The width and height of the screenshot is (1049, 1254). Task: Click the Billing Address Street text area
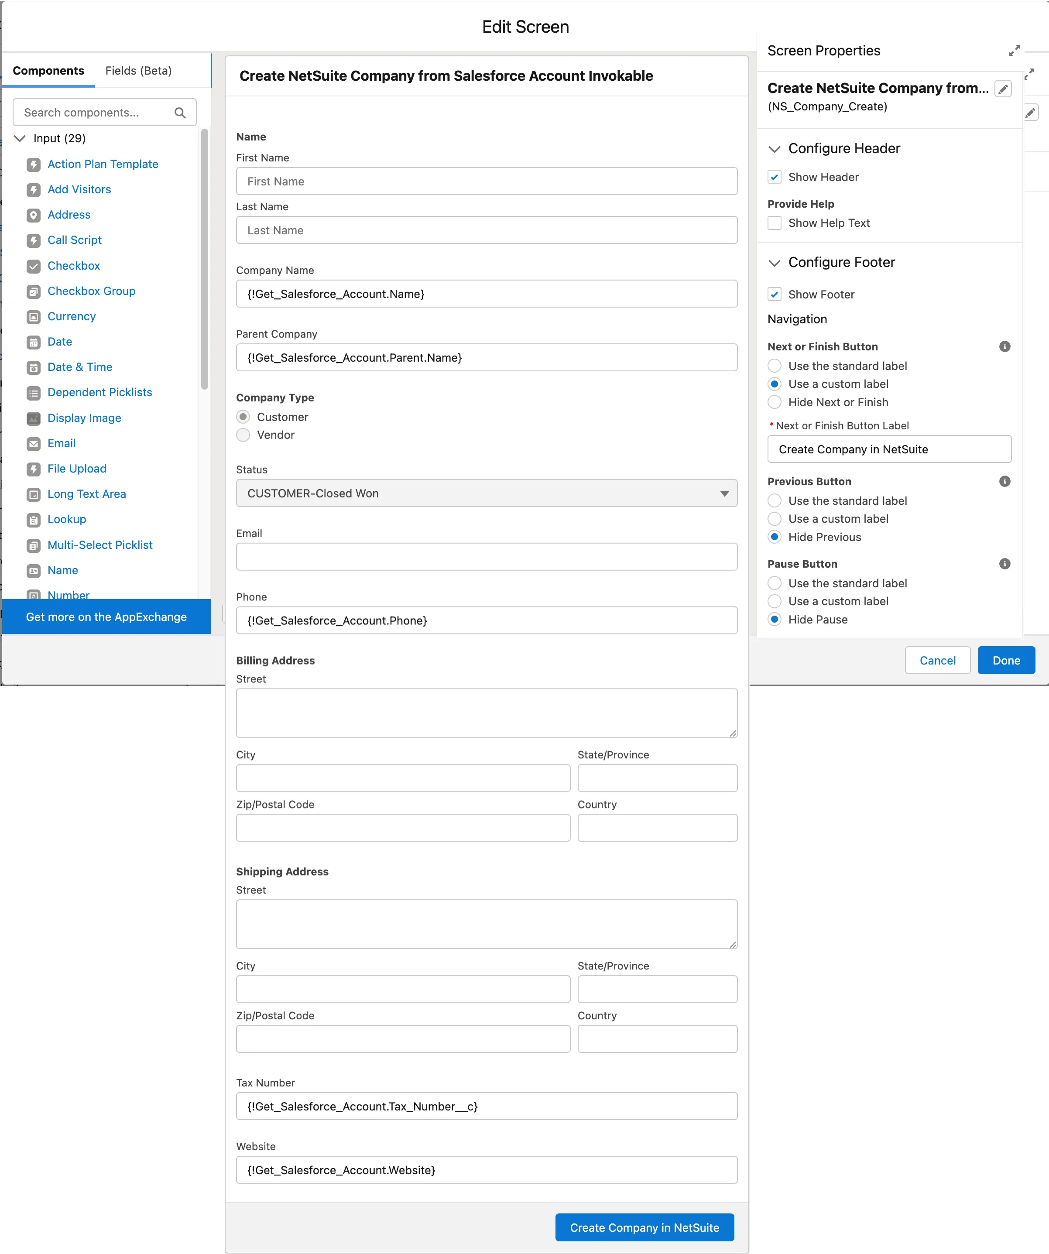tap(487, 713)
